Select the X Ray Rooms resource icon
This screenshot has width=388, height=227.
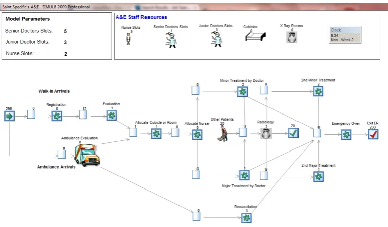click(x=292, y=37)
